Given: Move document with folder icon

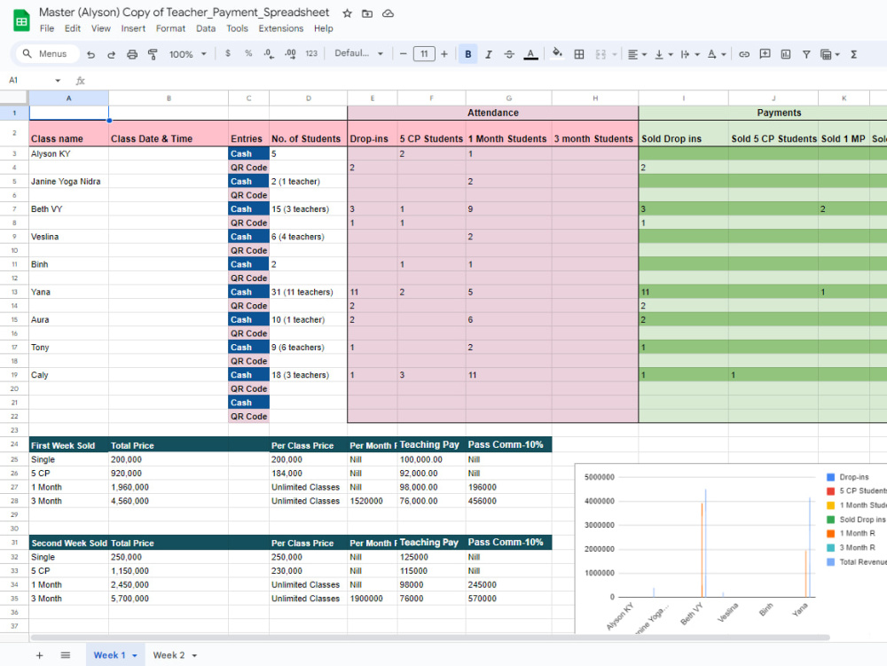Looking at the screenshot, I should [x=367, y=13].
